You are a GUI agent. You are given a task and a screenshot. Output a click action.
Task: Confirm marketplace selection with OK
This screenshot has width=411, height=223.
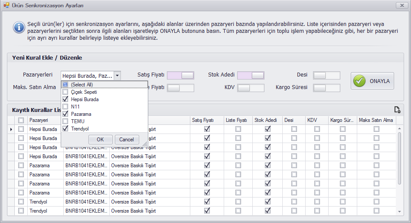[x=101, y=140]
